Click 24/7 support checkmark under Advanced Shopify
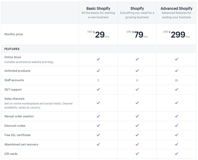 tap(176, 90)
